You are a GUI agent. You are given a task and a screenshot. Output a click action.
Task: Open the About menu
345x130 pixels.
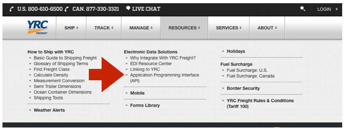(x=267, y=28)
